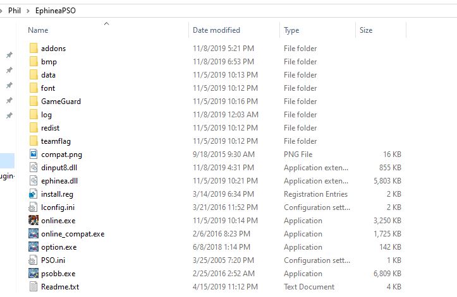Sort files by Size column header
Image resolution: width=457 pixels, height=297 pixels.
click(x=366, y=30)
